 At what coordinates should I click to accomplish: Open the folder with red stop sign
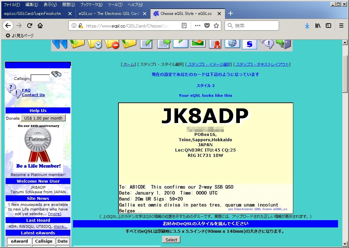click(x=112, y=44)
